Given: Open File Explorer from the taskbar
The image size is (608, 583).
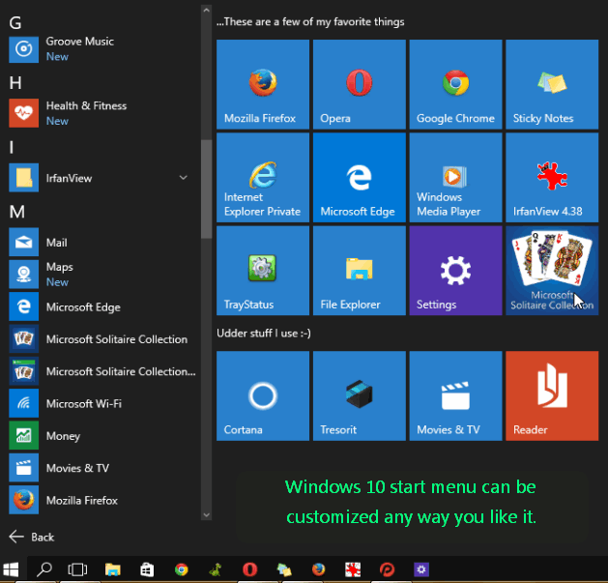Looking at the screenshot, I should (112, 569).
